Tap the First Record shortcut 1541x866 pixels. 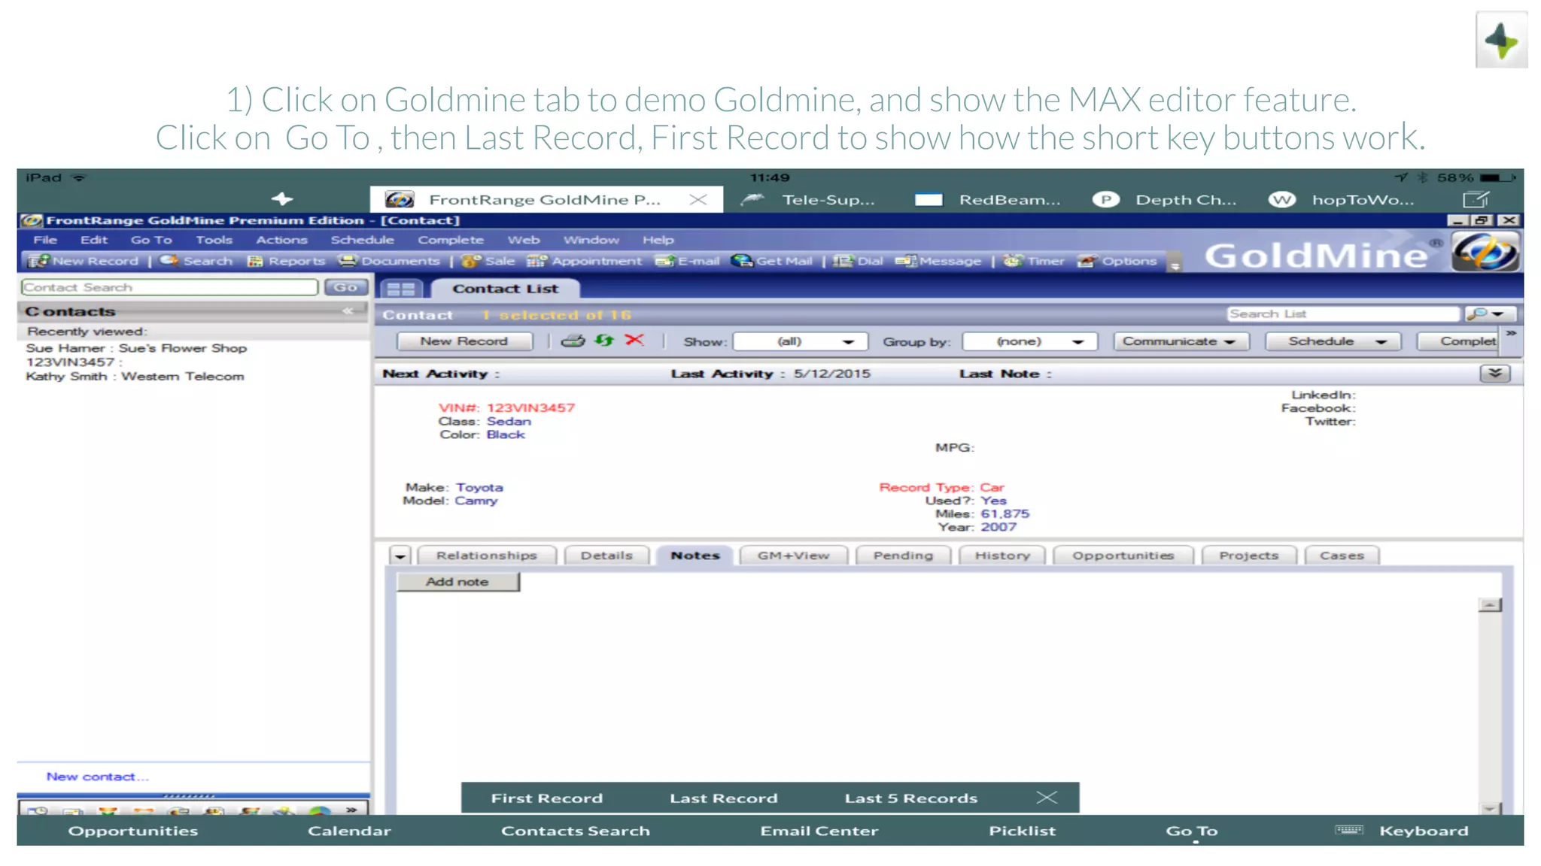click(547, 798)
